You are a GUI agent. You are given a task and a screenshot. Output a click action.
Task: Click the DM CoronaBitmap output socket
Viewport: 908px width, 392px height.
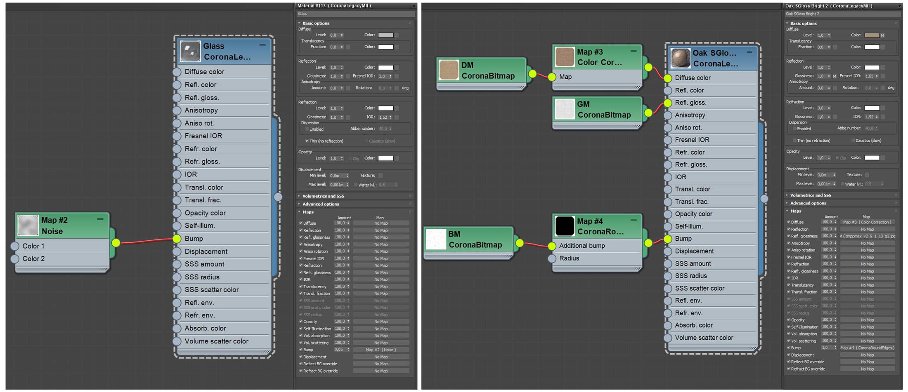pos(532,74)
